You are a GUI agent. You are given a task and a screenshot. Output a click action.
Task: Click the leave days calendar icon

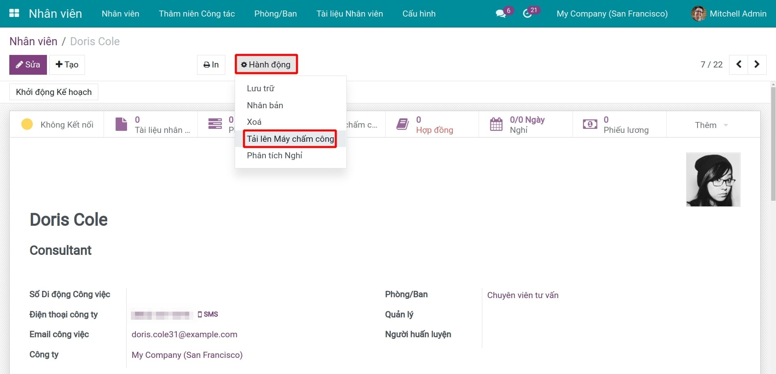coord(496,124)
